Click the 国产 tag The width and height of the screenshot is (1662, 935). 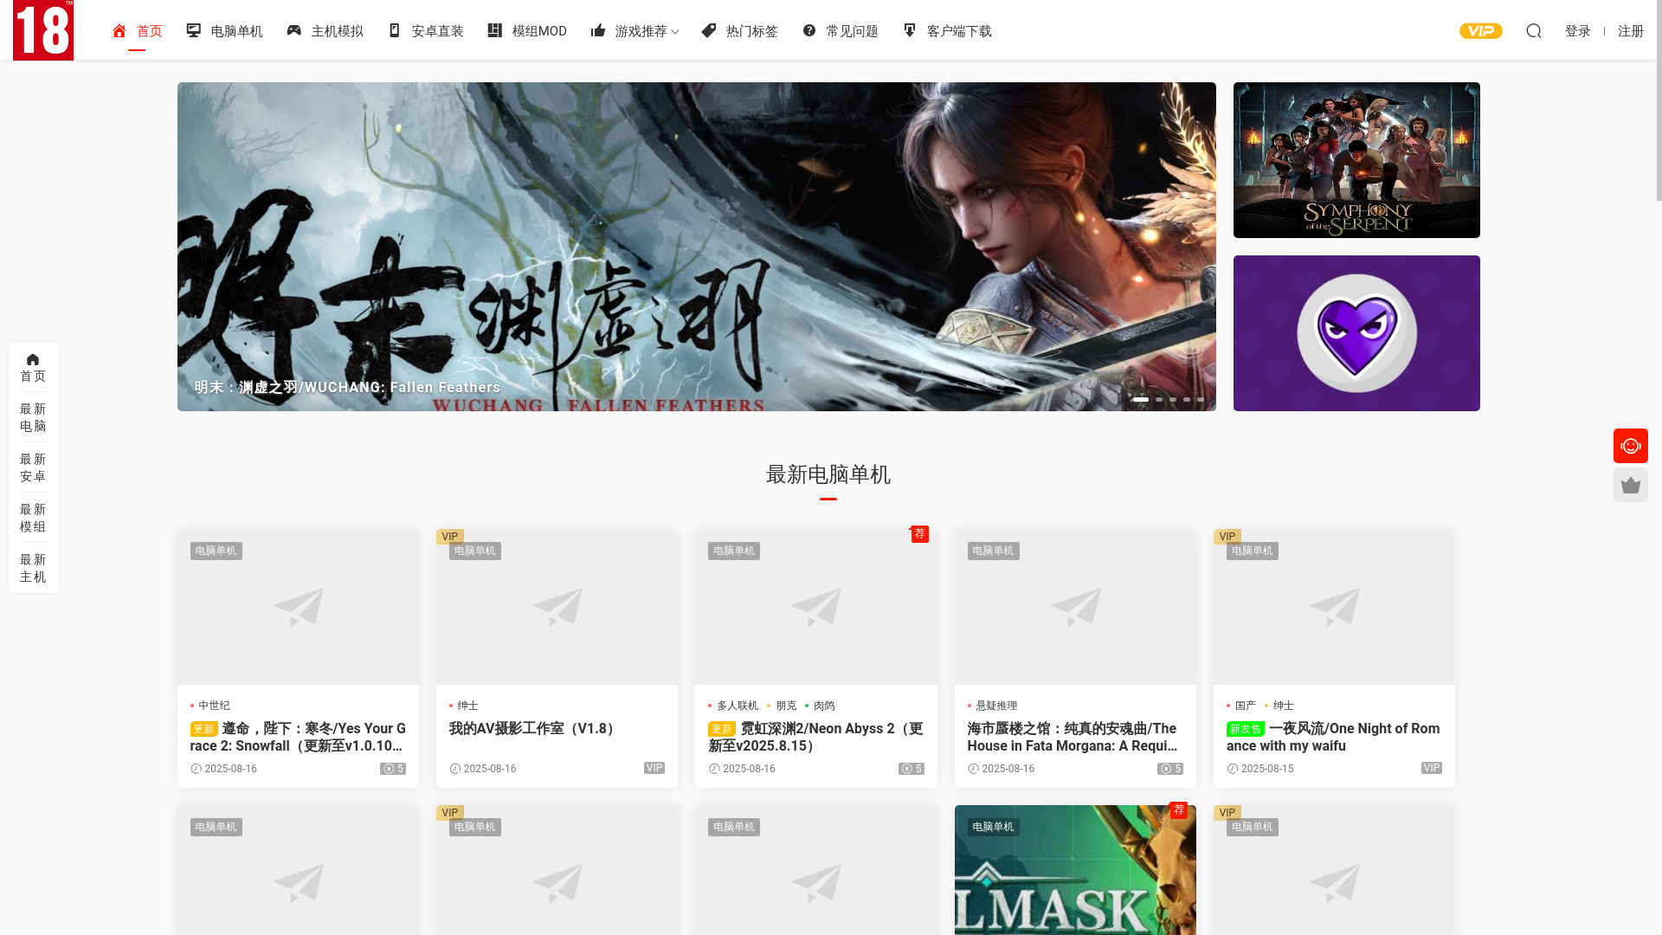tap(1245, 706)
